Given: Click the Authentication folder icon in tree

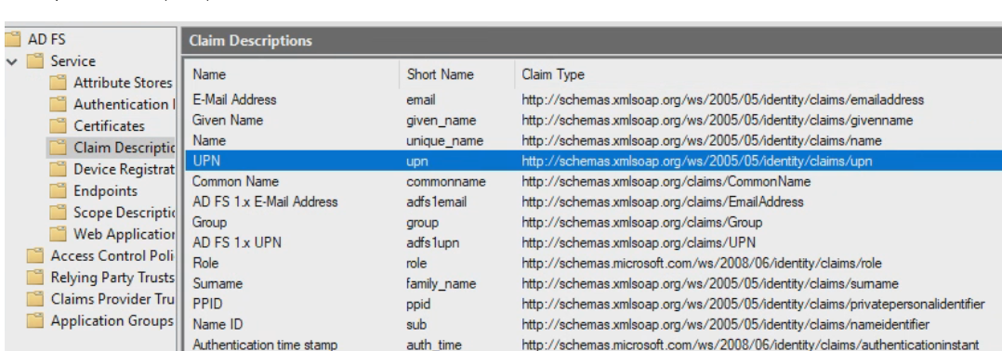Looking at the screenshot, I should (59, 104).
